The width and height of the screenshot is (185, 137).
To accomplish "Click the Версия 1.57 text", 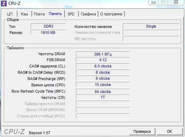I will (x=39, y=133).
